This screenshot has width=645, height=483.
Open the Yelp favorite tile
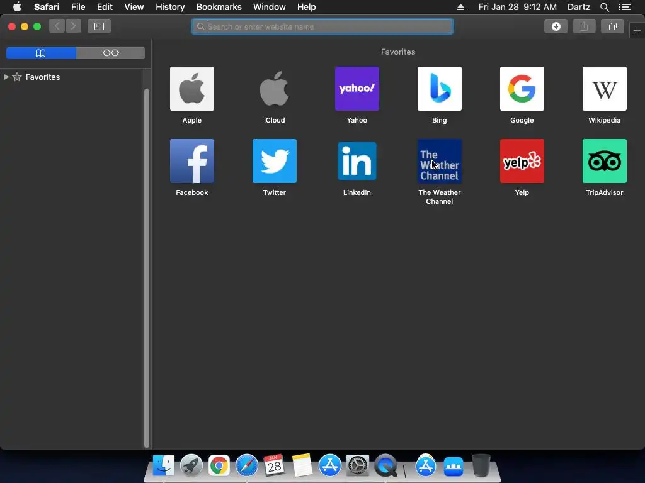[x=522, y=161]
